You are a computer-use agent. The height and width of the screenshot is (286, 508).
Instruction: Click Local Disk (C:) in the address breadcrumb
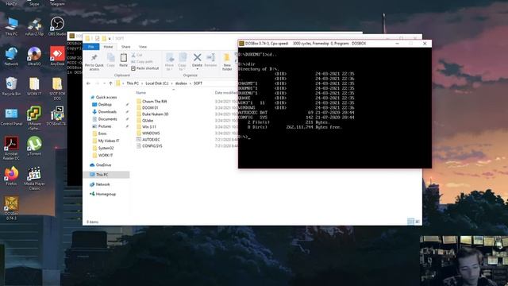pos(157,83)
